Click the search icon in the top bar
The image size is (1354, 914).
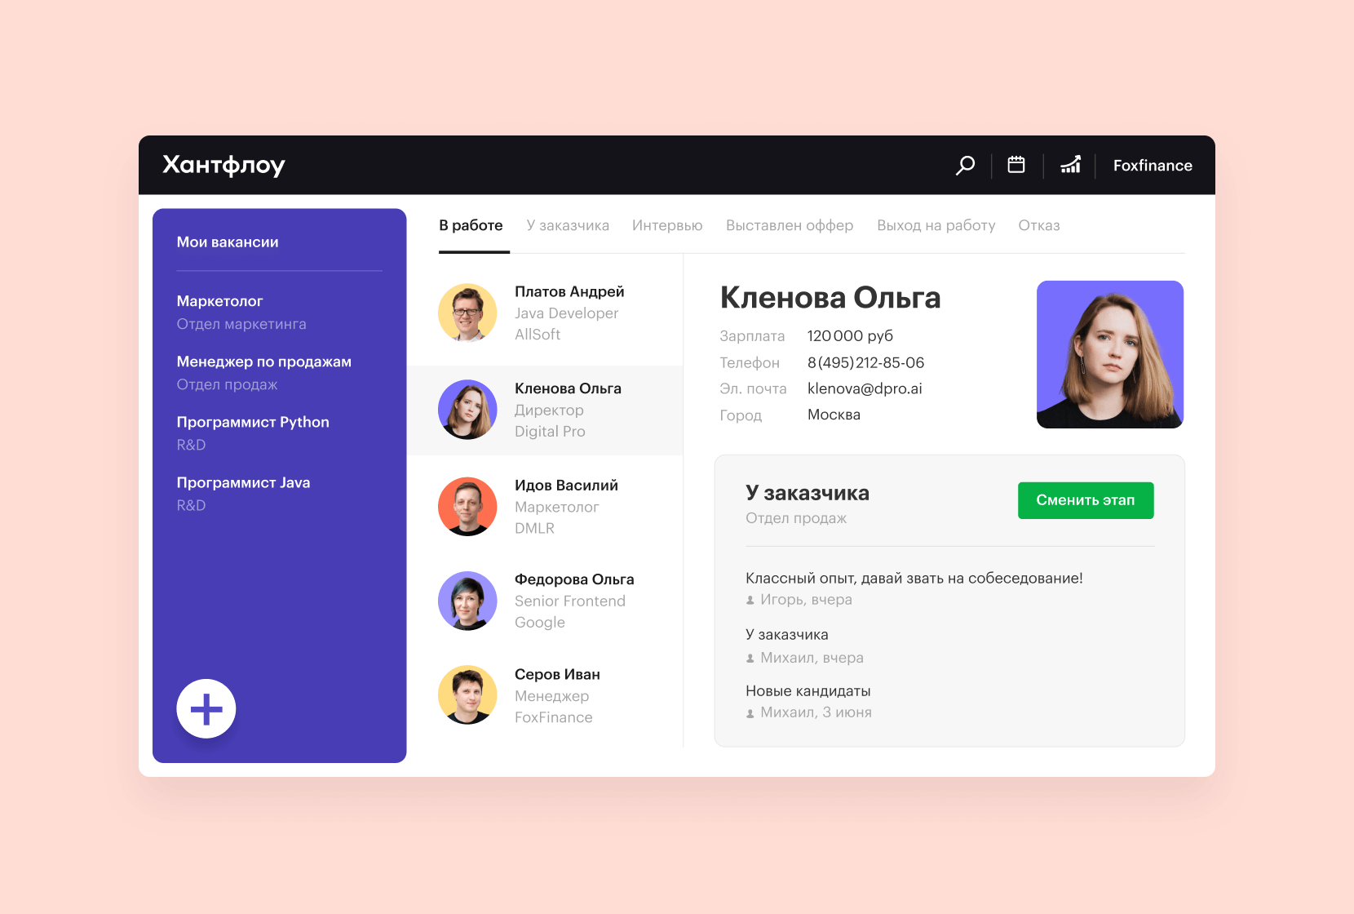click(x=966, y=165)
